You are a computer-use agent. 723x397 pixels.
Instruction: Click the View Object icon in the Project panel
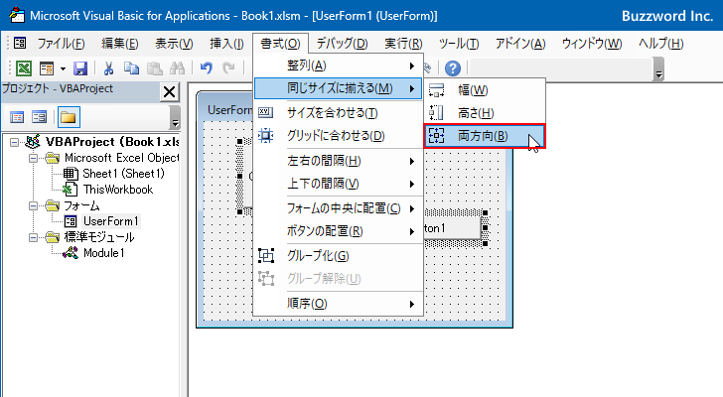(x=39, y=117)
